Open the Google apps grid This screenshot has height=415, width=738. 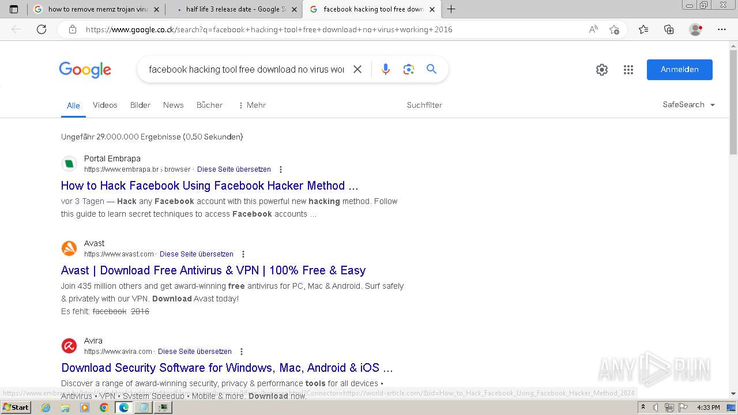tap(628, 70)
